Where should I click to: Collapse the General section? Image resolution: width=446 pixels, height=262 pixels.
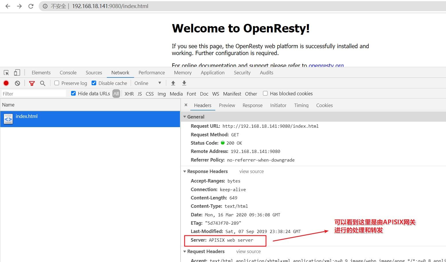185,117
